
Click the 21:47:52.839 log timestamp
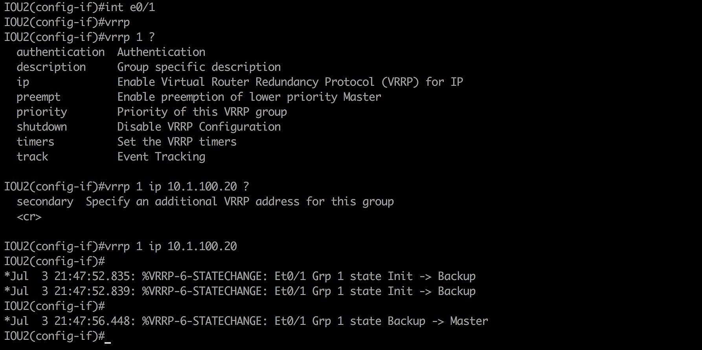point(92,291)
